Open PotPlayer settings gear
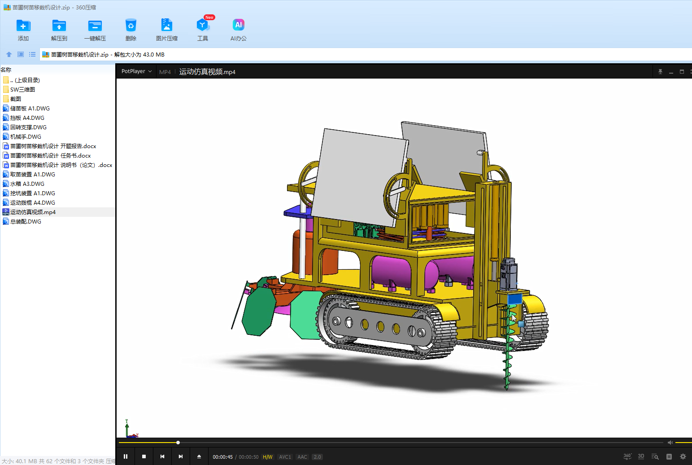 click(x=683, y=456)
